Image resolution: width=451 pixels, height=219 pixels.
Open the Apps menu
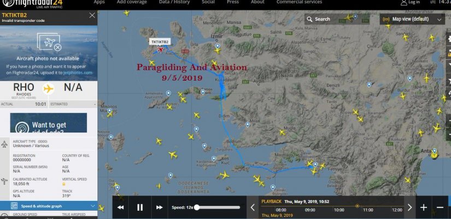[x=99, y=2]
